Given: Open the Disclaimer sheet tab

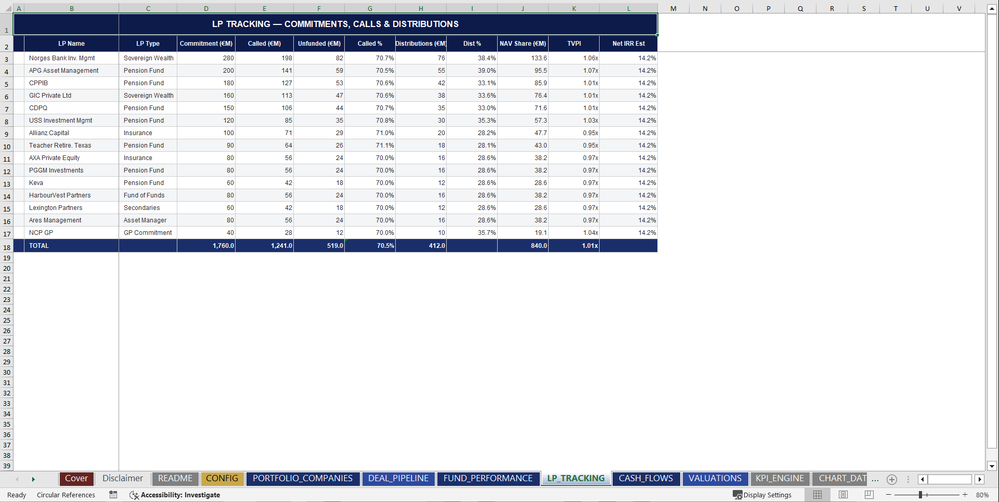Looking at the screenshot, I should click(123, 479).
